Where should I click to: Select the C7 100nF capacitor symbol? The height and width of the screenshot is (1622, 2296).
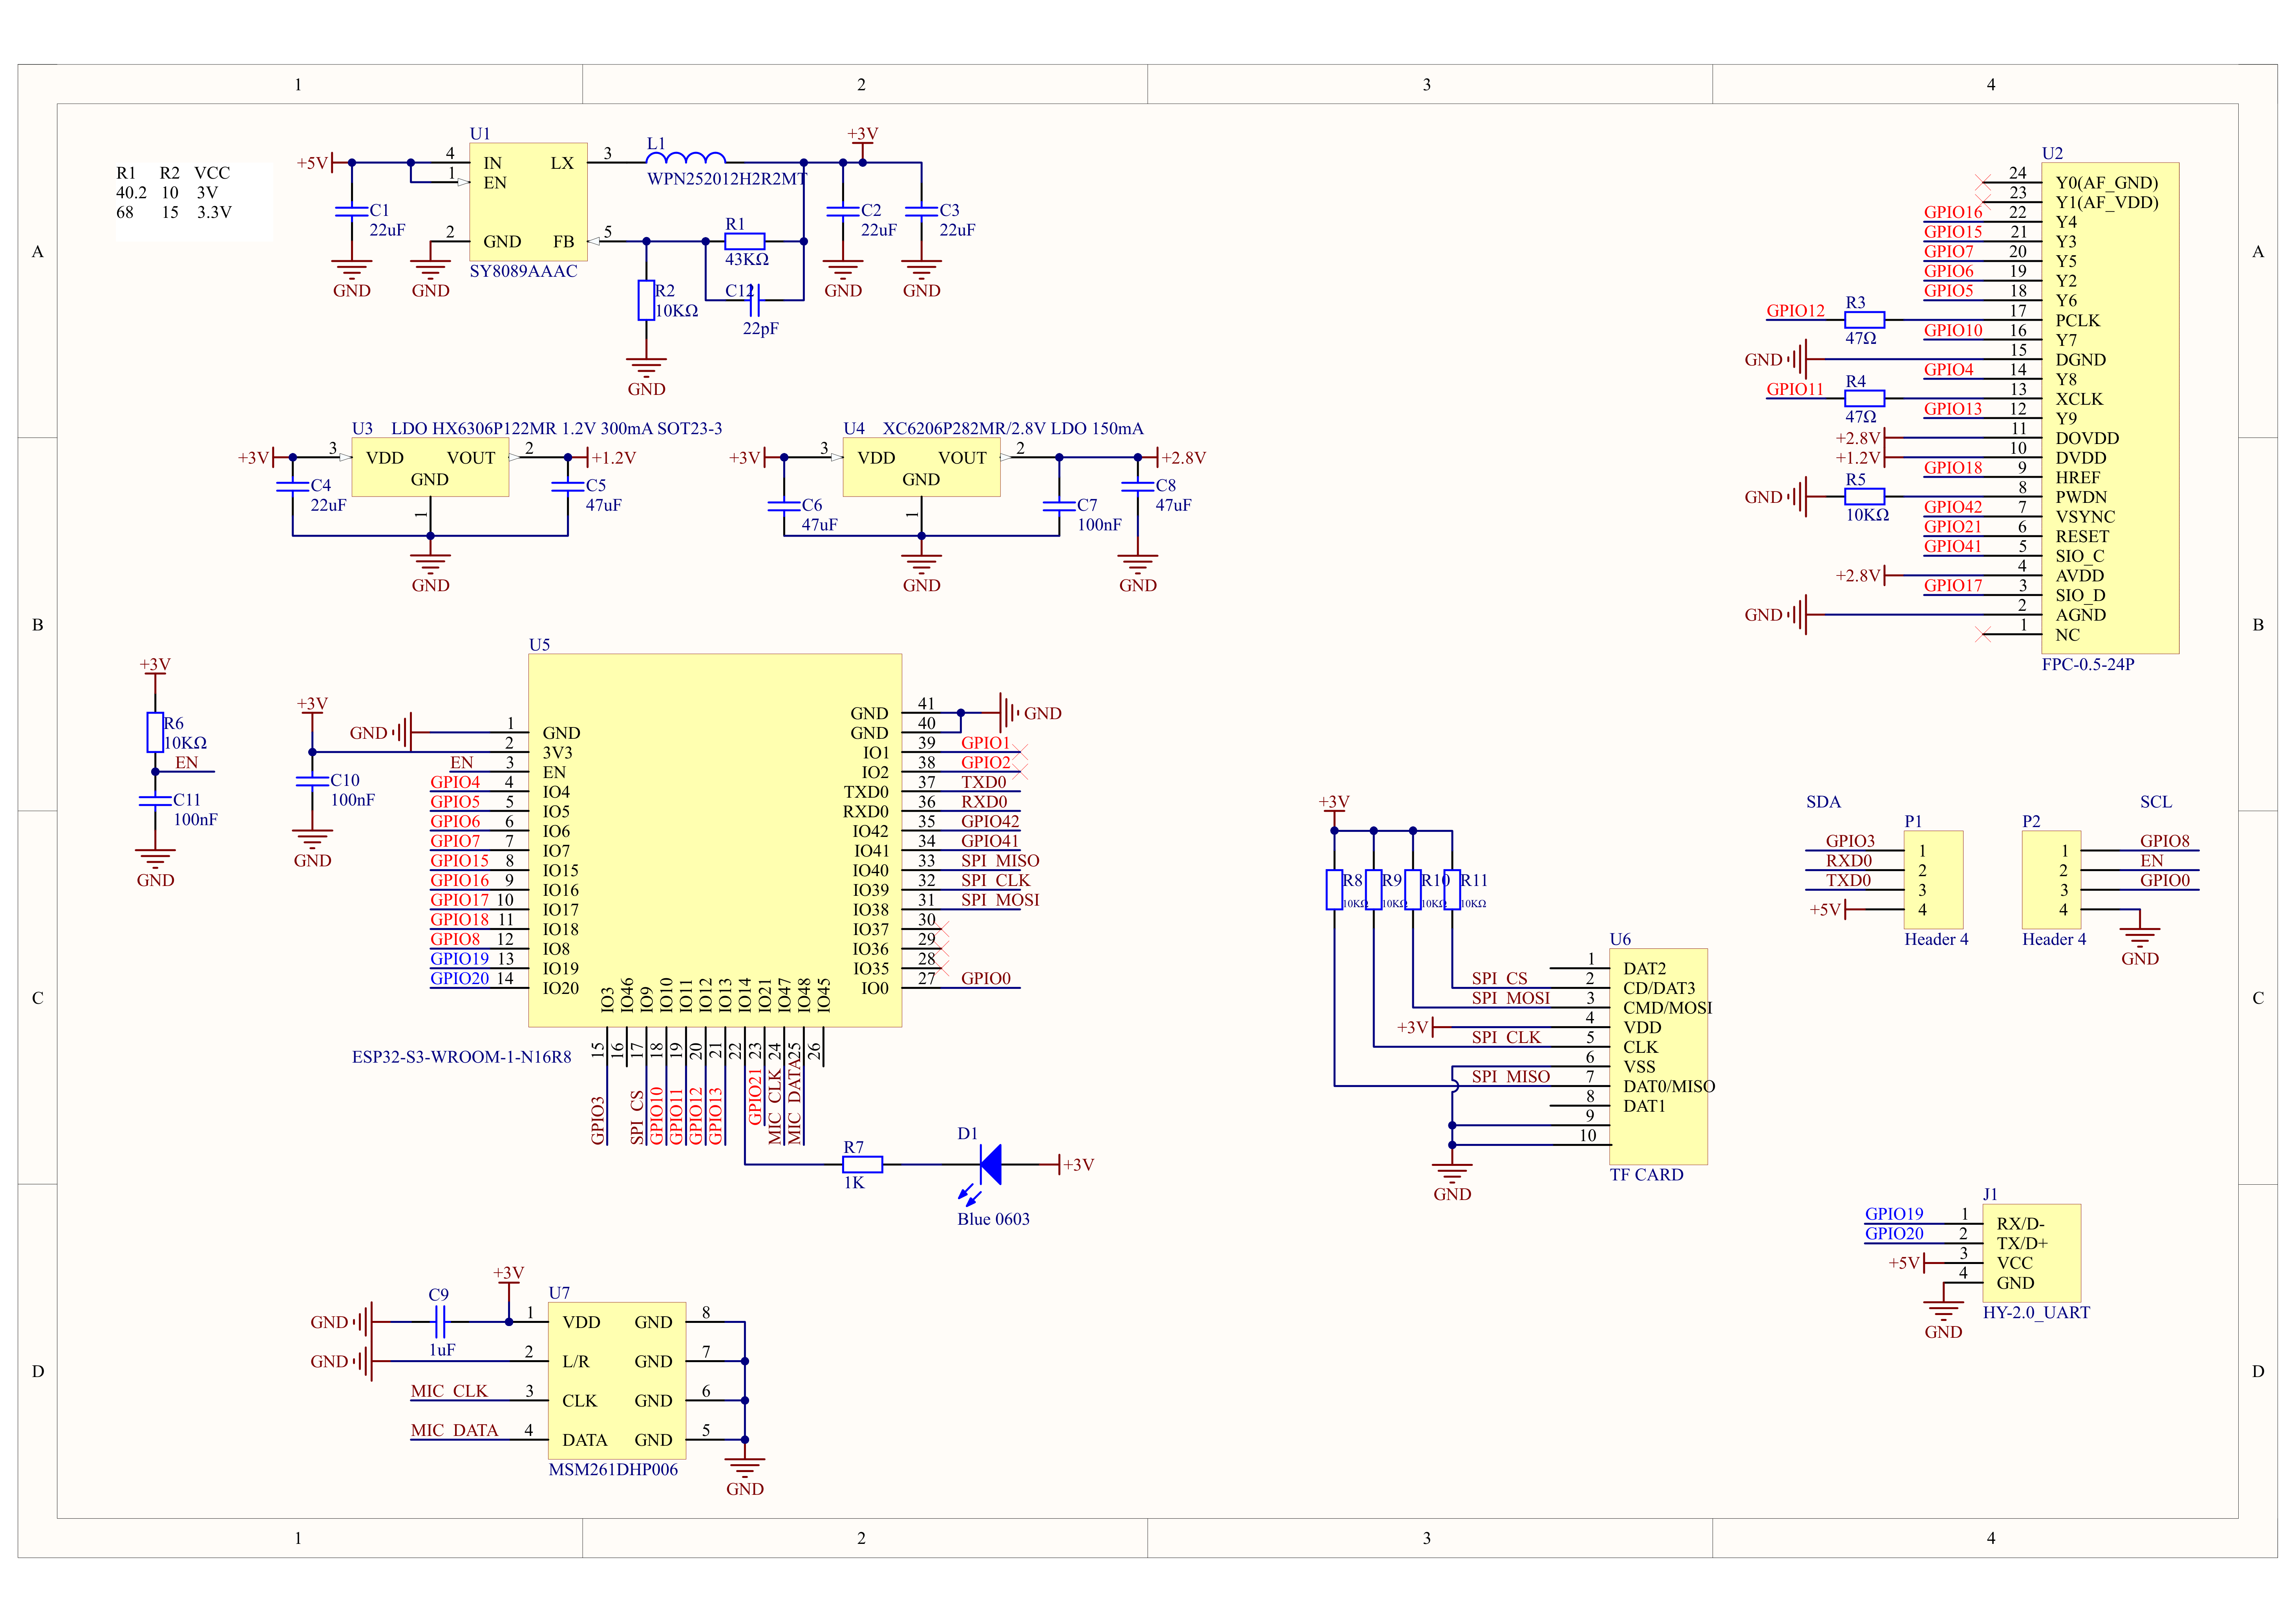tap(1059, 506)
